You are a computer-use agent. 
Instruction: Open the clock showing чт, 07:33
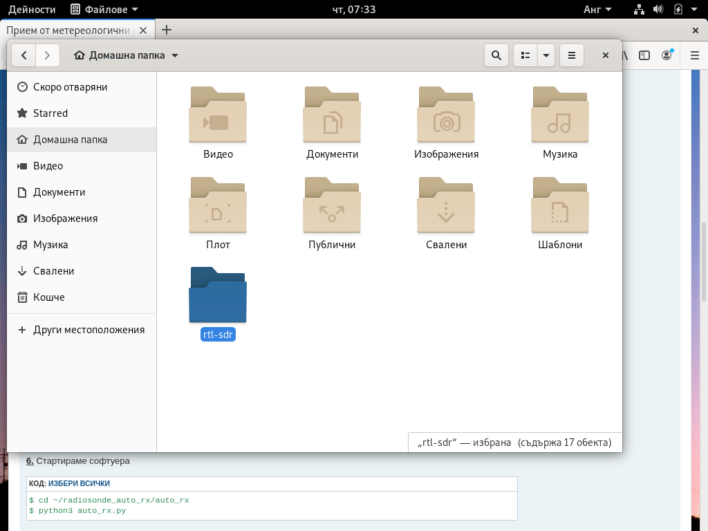[x=354, y=9]
